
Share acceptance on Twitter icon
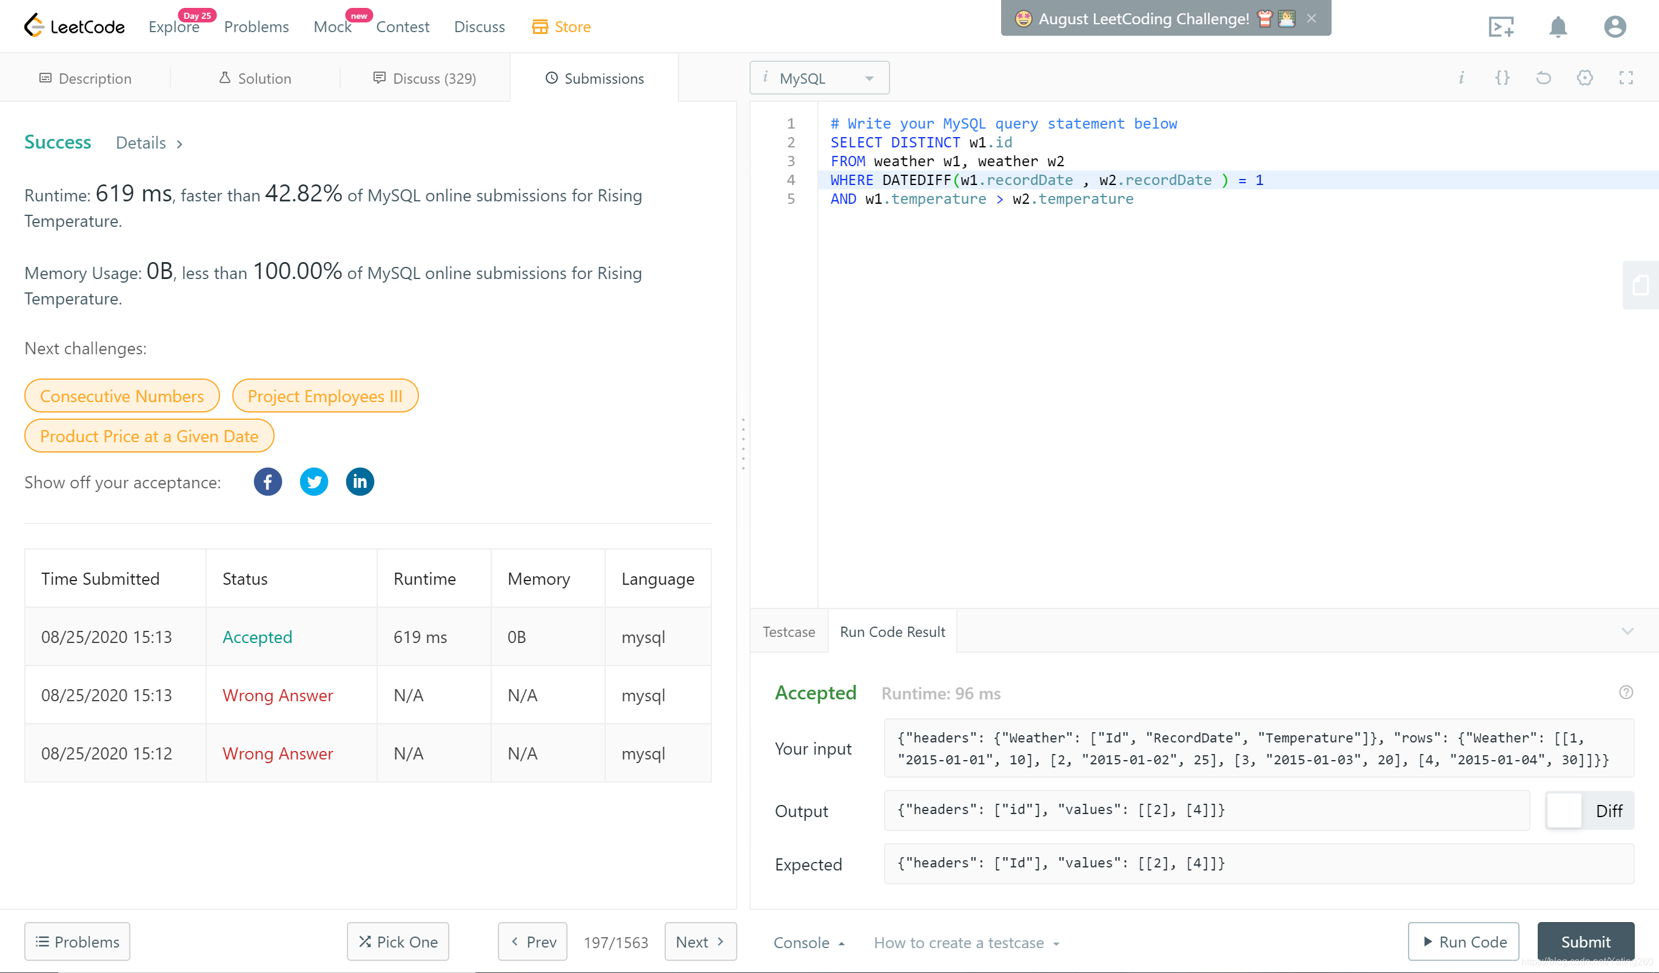pos(314,482)
